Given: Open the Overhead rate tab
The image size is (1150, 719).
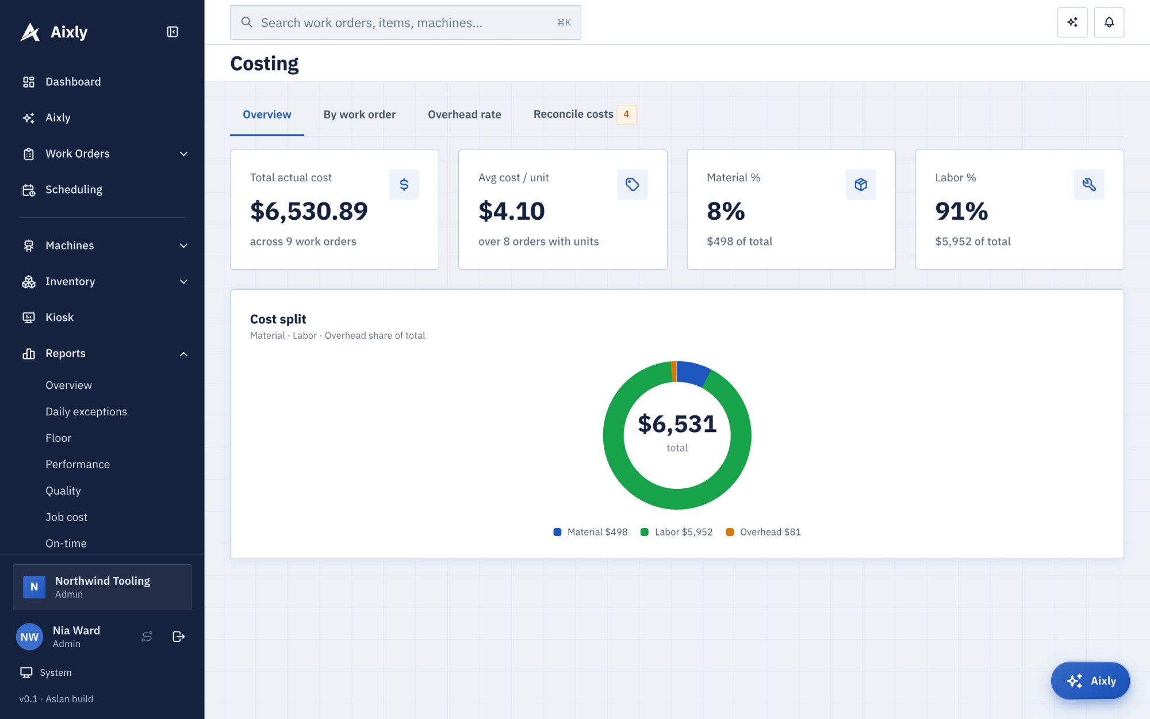Looking at the screenshot, I should [465, 114].
